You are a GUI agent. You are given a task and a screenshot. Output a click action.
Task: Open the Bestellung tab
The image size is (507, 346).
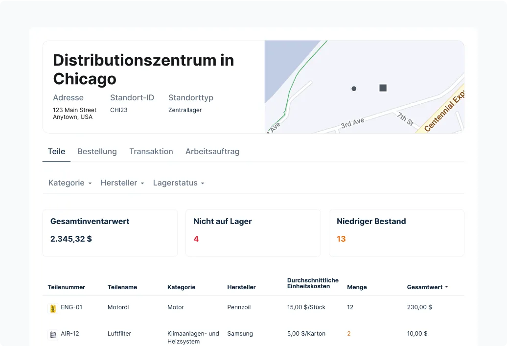point(97,151)
